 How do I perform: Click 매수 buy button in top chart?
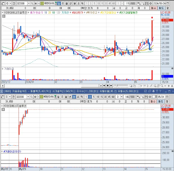pos(153,8)
